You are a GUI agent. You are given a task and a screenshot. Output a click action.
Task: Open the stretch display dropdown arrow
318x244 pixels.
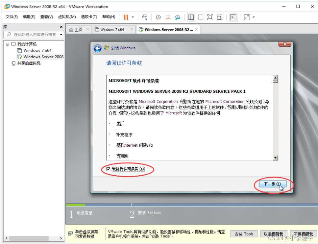254,17
